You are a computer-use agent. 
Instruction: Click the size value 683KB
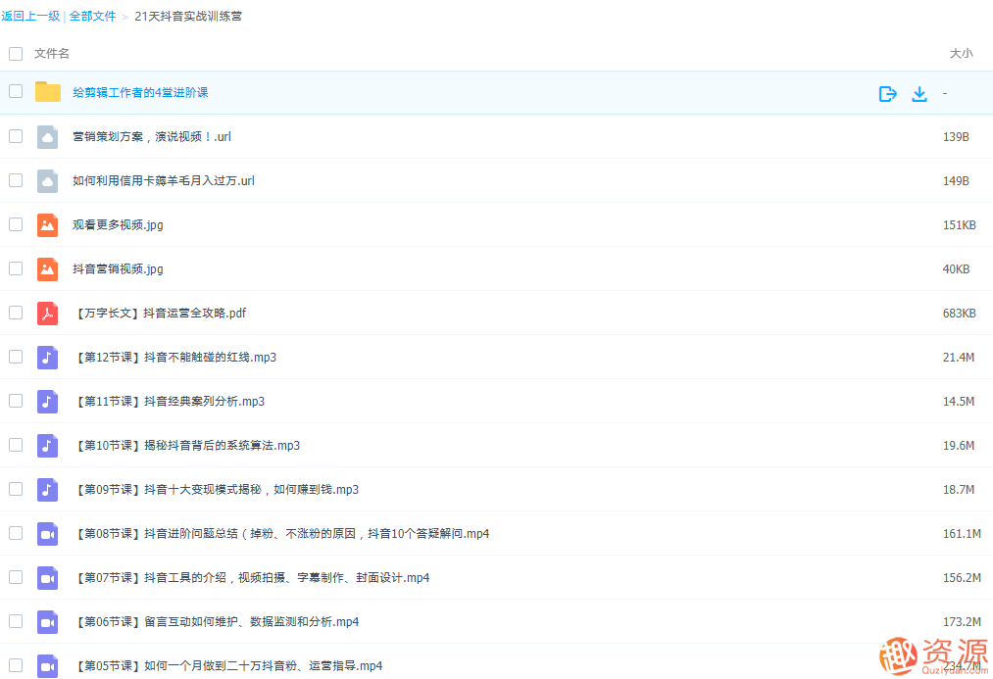click(x=959, y=314)
